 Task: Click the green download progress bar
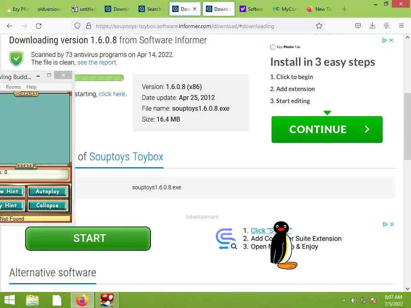pyautogui.click(x=100, y=78)
